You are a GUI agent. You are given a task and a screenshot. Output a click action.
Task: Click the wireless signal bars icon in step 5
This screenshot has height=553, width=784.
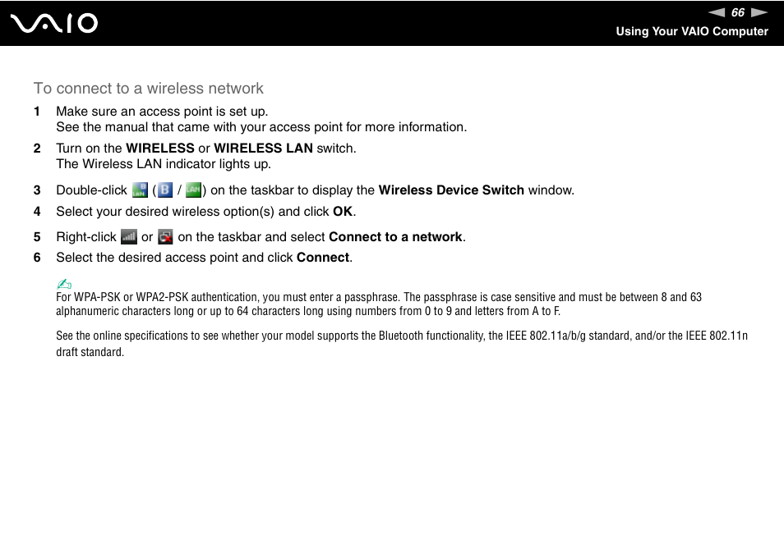[x=129, y=236]
